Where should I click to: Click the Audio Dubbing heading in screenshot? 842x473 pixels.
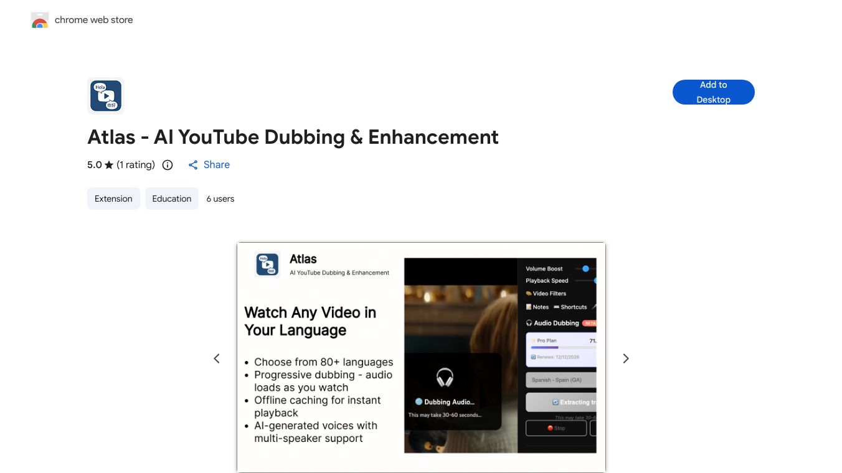click(552, 323)
